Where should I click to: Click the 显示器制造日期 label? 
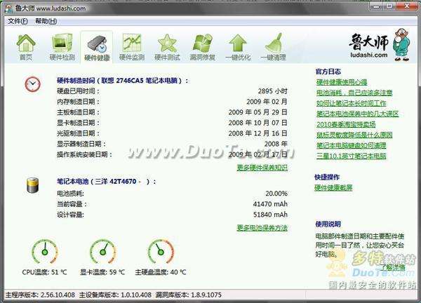pos(81,144)
